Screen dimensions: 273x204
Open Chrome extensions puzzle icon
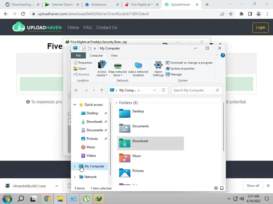click(241, 14)
